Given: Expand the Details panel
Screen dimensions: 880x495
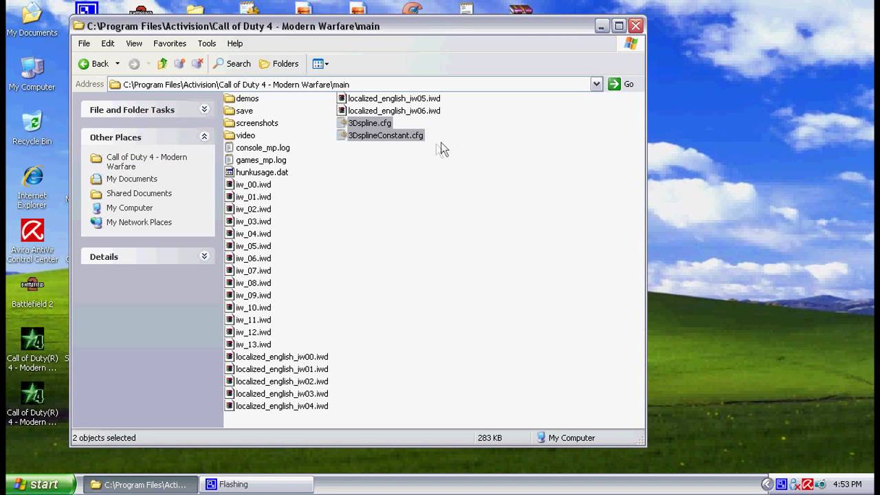Looking at the screenshot, I should click(x=204, y=256).
